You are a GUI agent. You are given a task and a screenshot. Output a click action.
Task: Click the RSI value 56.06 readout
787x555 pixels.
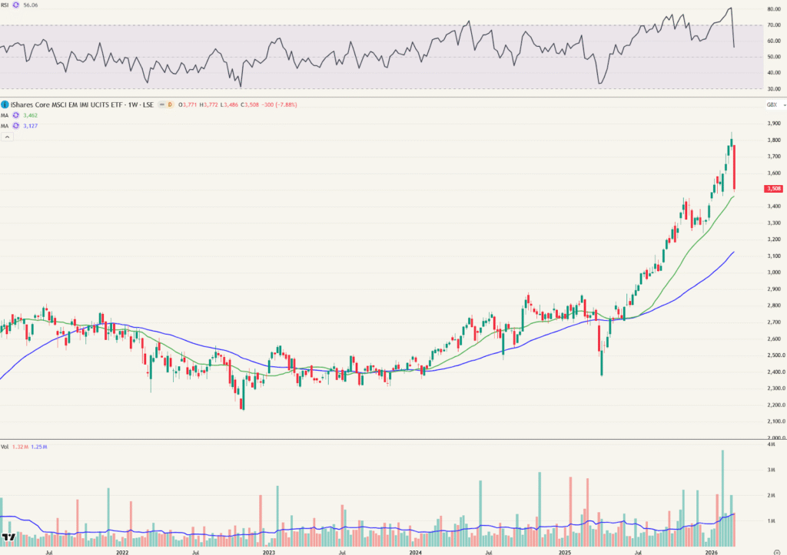coord(31,6)
